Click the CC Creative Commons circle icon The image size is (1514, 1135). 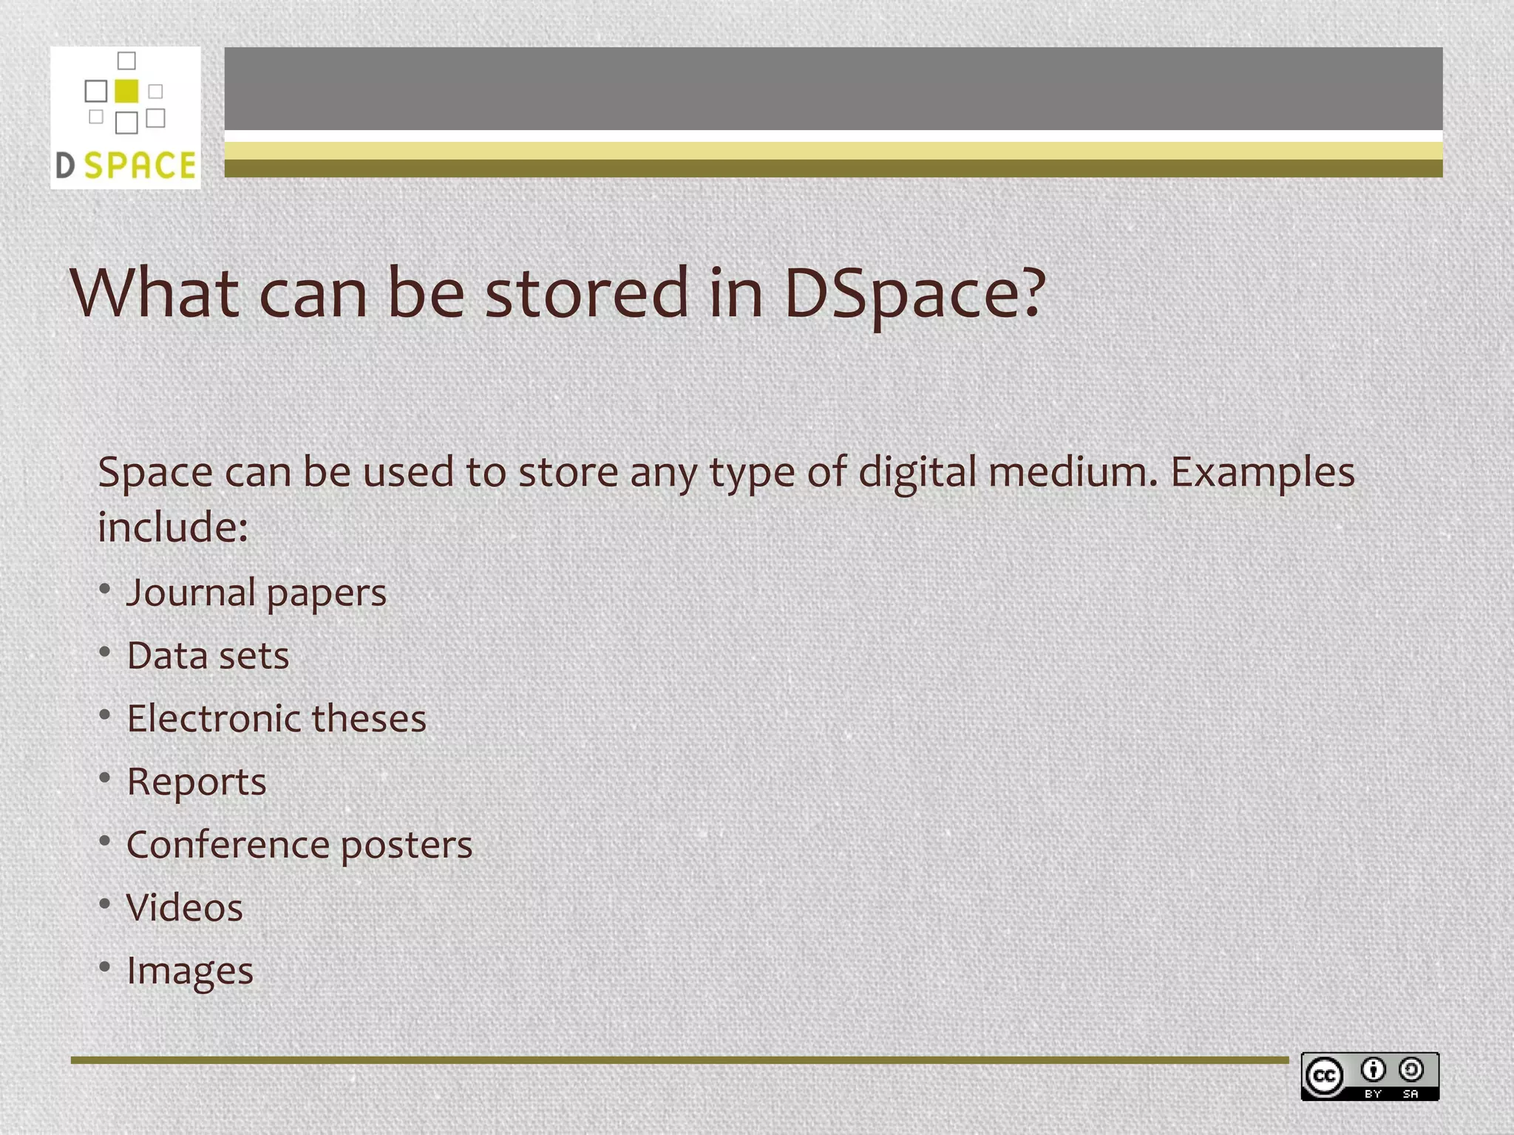[x=1324, y=1075]
